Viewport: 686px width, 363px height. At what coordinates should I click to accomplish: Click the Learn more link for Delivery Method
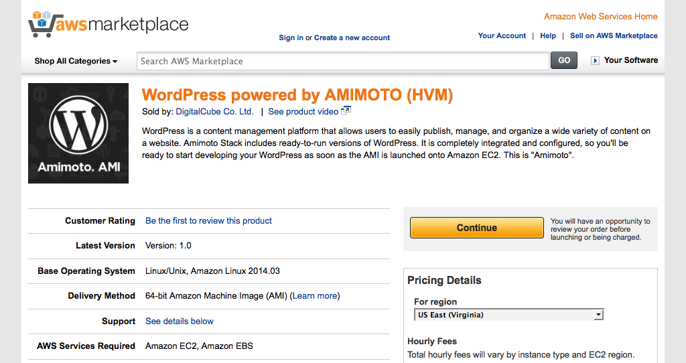pos(315,296)
